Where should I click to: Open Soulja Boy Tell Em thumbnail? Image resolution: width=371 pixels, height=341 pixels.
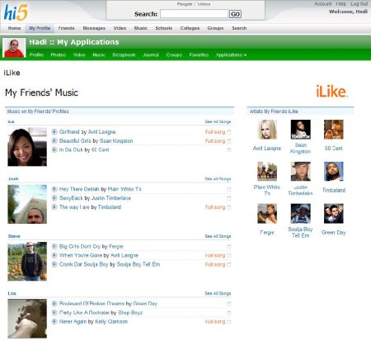click(301, 214)
